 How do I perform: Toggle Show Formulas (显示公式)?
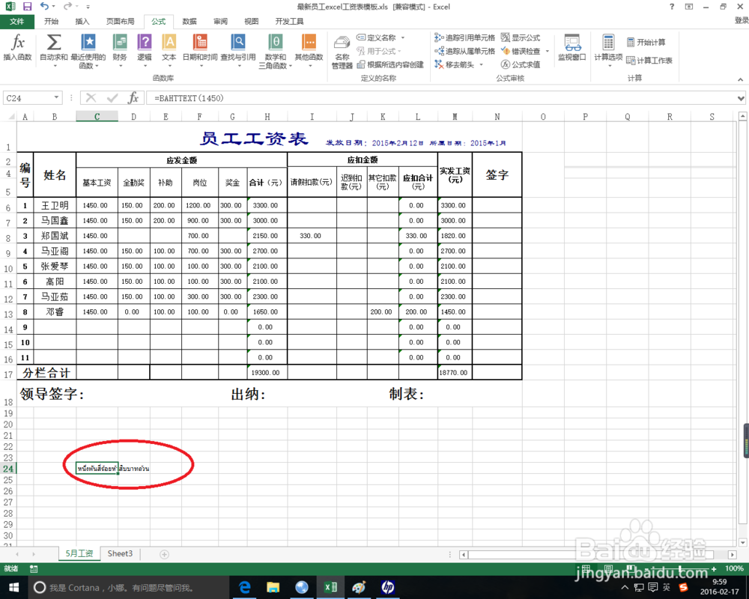point(521,37)
